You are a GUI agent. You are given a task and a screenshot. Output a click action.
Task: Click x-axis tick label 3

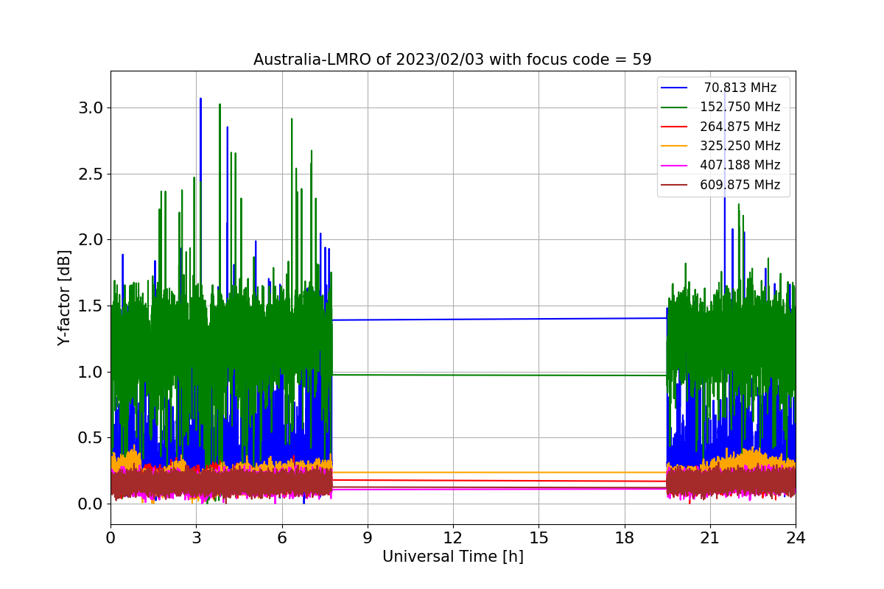click(196, 537)
